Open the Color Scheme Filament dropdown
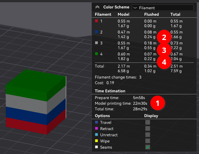The image size is (199, 154). pyautogui.click(x=163, y=8)
